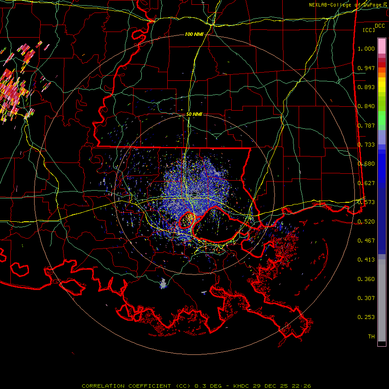Click the 0.893 legend value
389x389 pixels.
click(x=366, y=87)
